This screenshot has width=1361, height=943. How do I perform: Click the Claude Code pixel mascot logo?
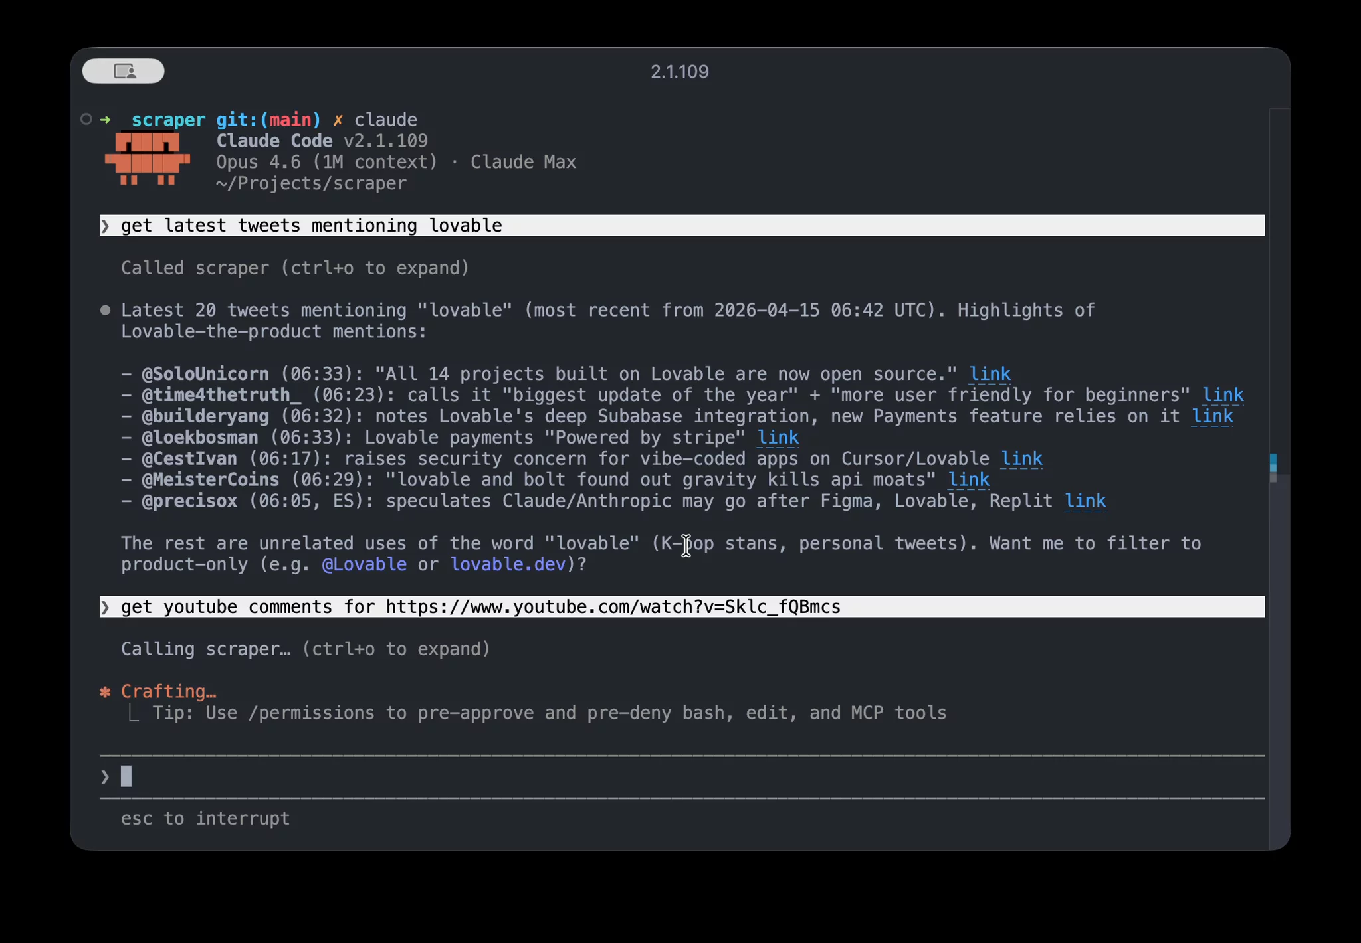tap(148, 159)
